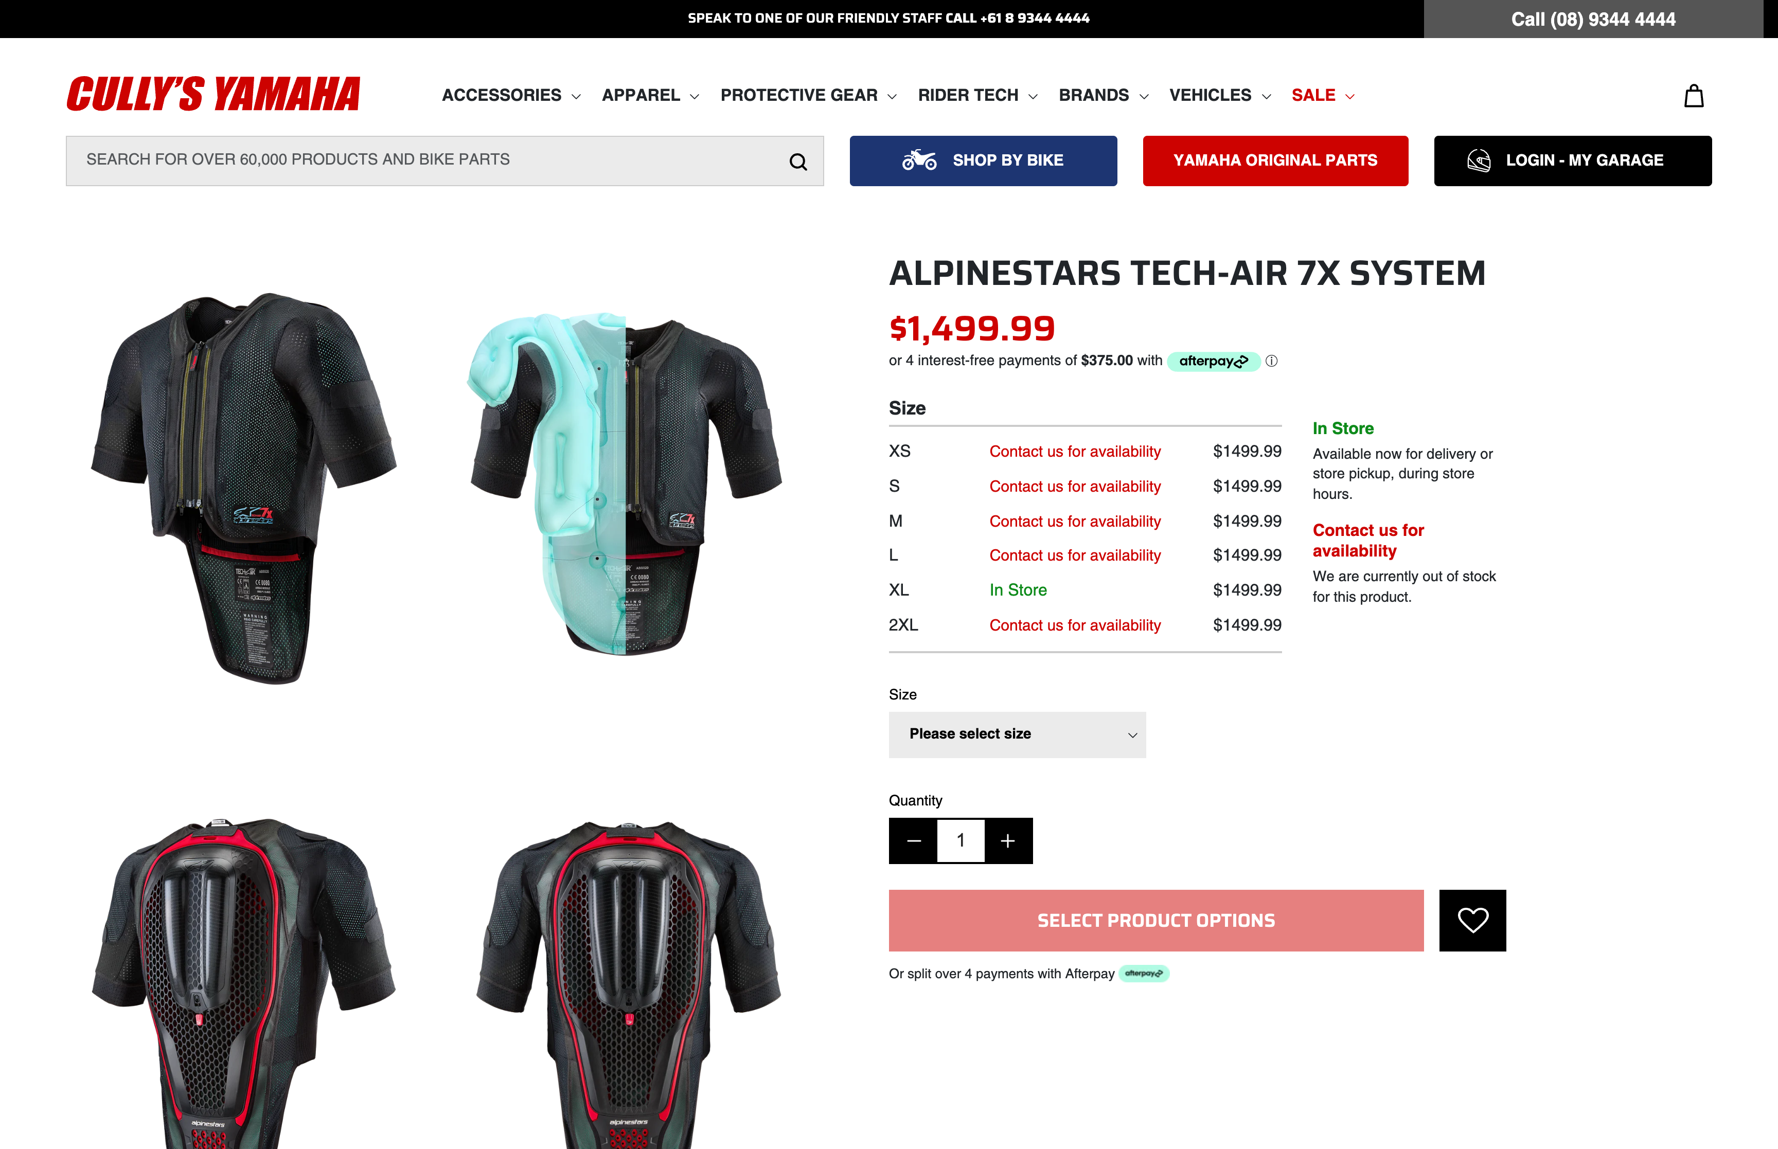Click the Call (08) 9344 4444 link
The height and width of the screenshot is (1149, 1778).
(1593, 20)
